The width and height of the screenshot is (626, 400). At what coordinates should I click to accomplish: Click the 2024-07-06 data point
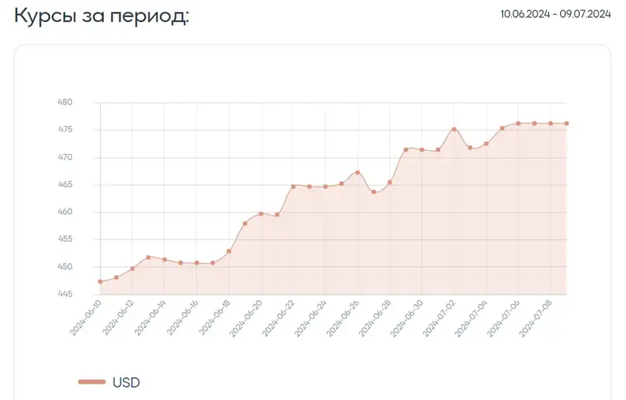click(518, 123)
